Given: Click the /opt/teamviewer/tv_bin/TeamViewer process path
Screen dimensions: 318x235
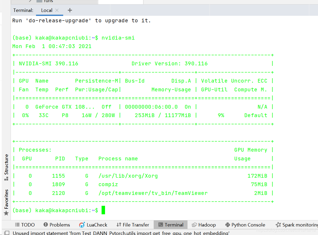Looking at the screenshot, I should click(153, 193).
